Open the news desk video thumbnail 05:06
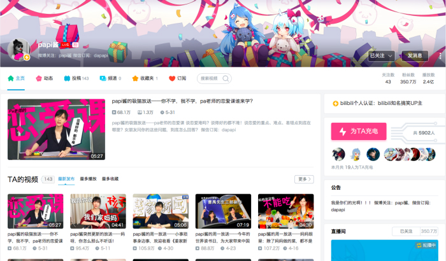This screenshot has width=446, height=261. pyautogui.click(x=161, y=211)
